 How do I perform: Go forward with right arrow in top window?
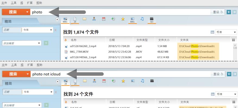coord(234,12)
